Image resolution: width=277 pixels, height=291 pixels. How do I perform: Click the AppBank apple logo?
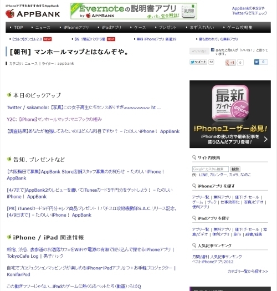coord(10,13)
